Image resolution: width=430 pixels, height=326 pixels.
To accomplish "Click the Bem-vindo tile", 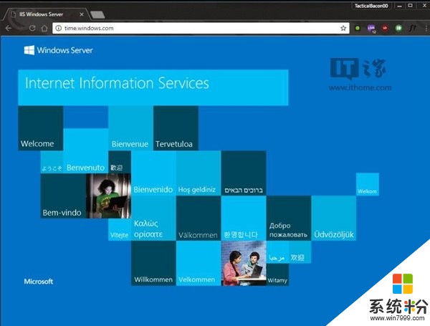I will [63, 196].
